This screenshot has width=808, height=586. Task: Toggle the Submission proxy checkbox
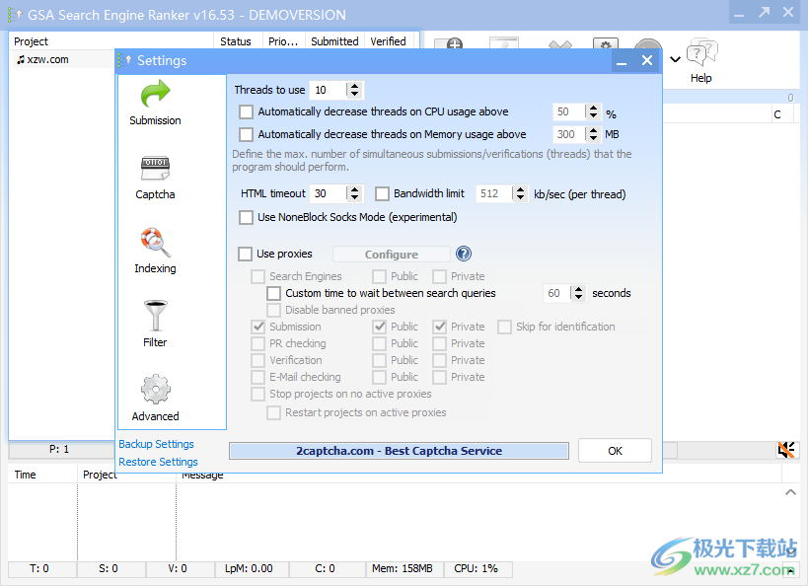[257, 327]
